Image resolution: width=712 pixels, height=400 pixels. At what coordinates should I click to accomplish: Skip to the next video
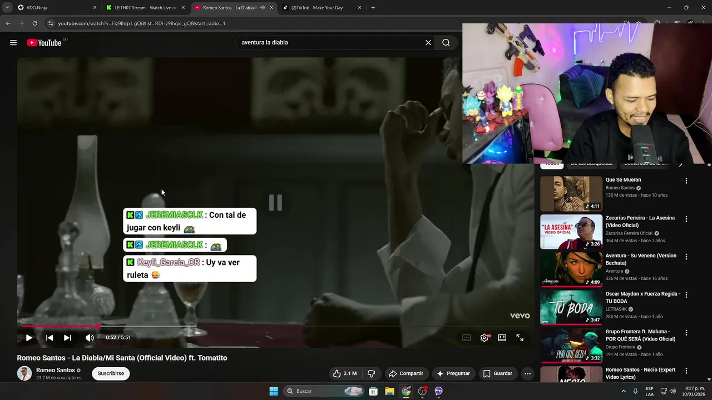point(67,337)
